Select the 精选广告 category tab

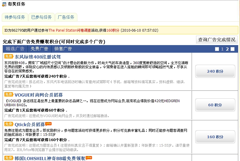tap(15, 49)
